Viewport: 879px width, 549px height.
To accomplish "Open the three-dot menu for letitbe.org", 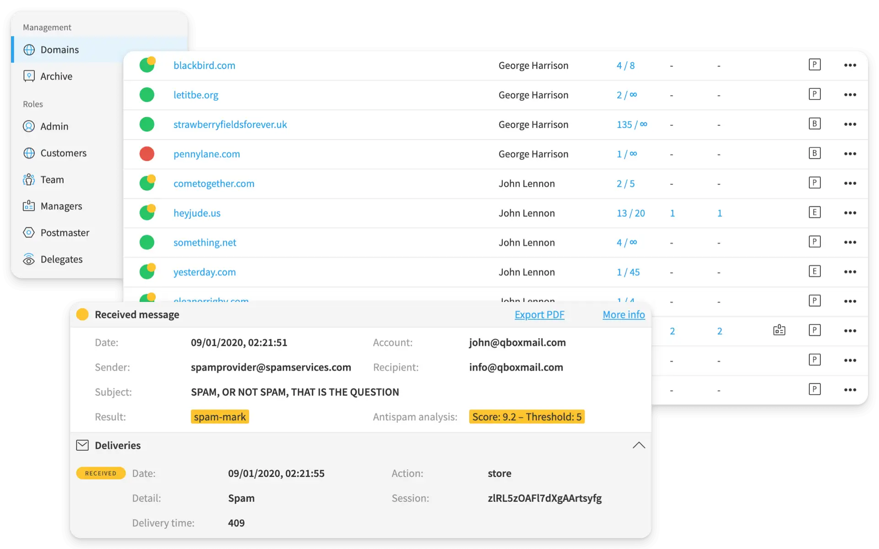I will 850,95.
